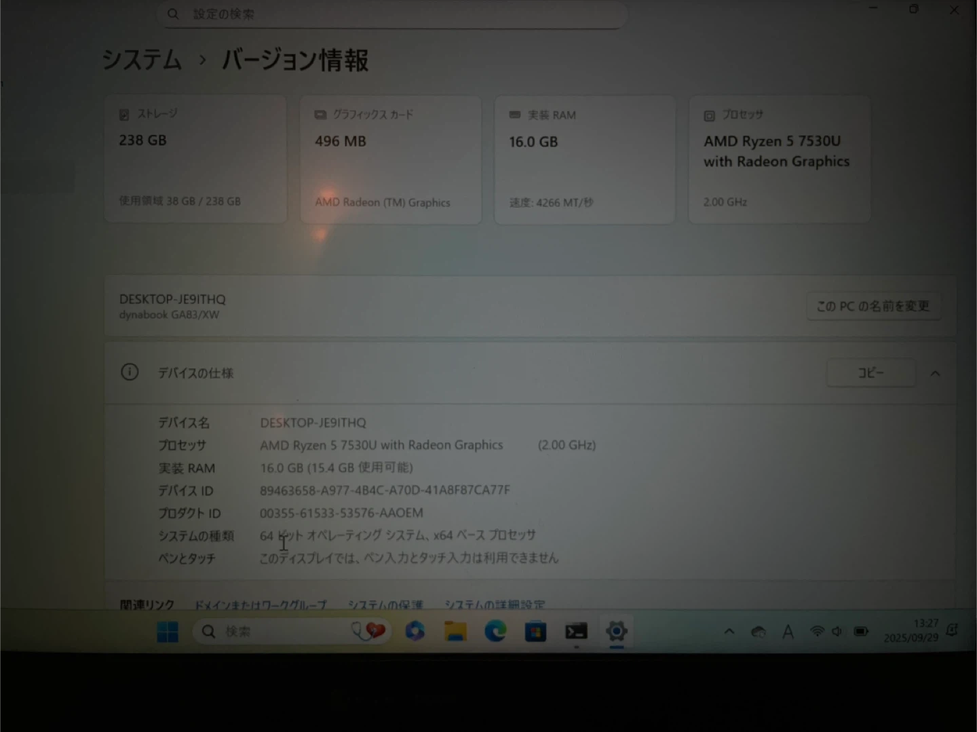Open the Copilot app from the taskbar
The height and width of the screenshot is (732, 977).
click(415, 631)
